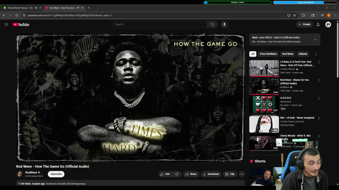Install app icon in address bar

289,15
